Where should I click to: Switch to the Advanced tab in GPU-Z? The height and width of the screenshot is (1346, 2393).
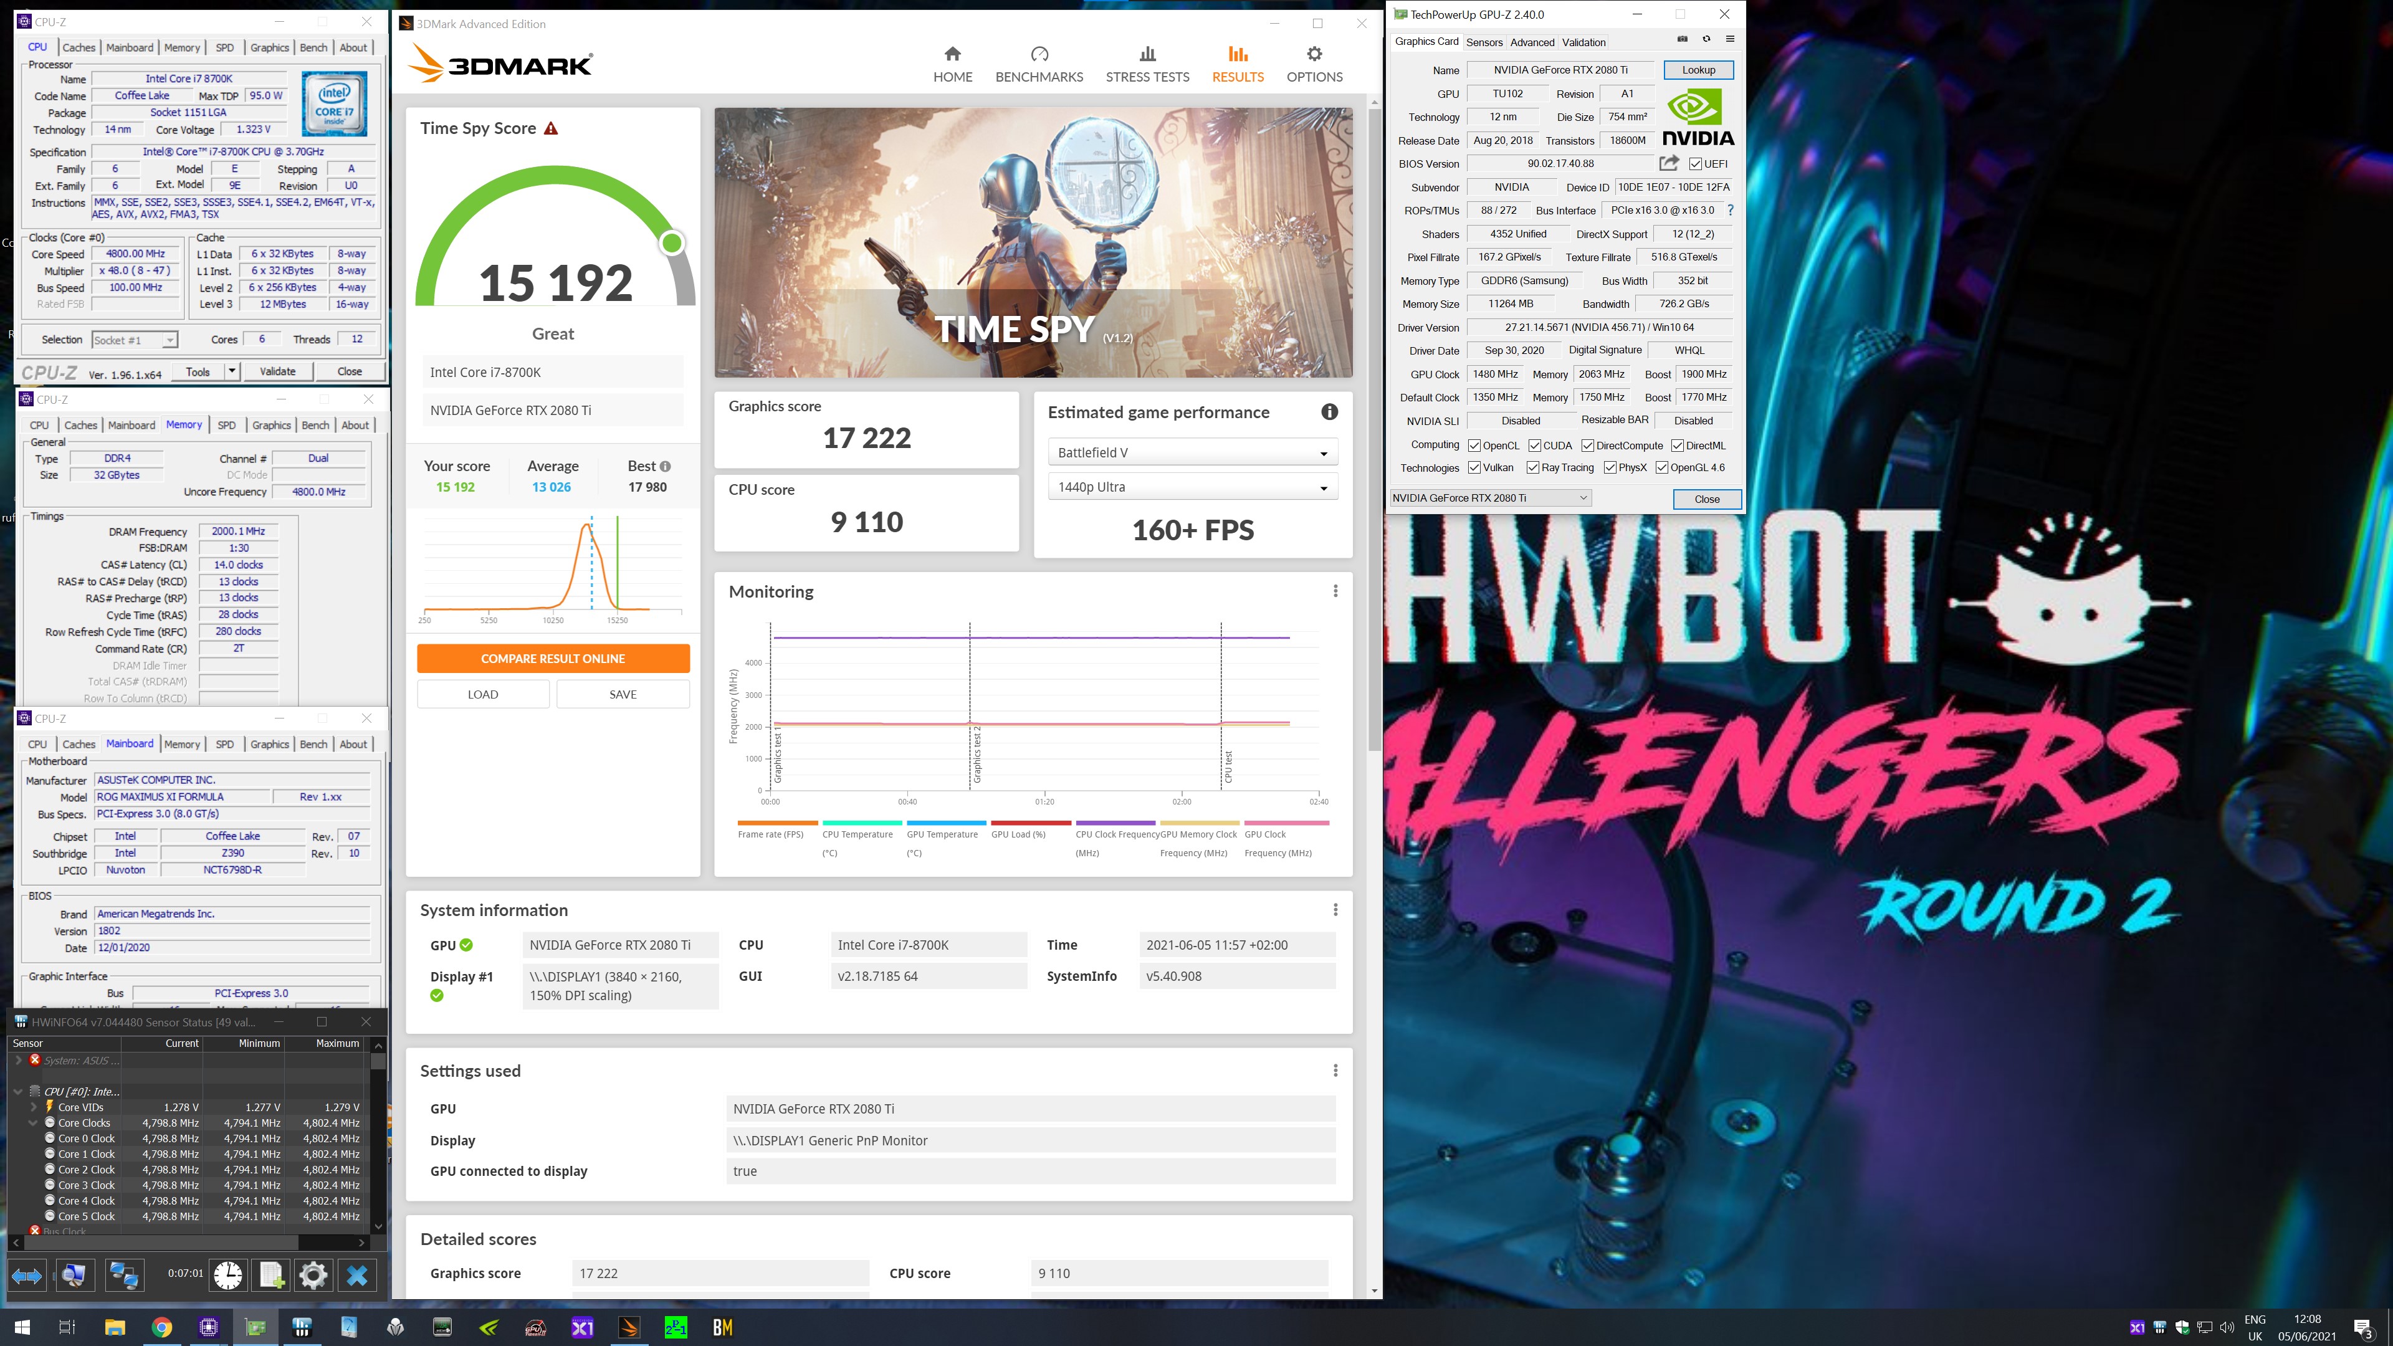1532,43
